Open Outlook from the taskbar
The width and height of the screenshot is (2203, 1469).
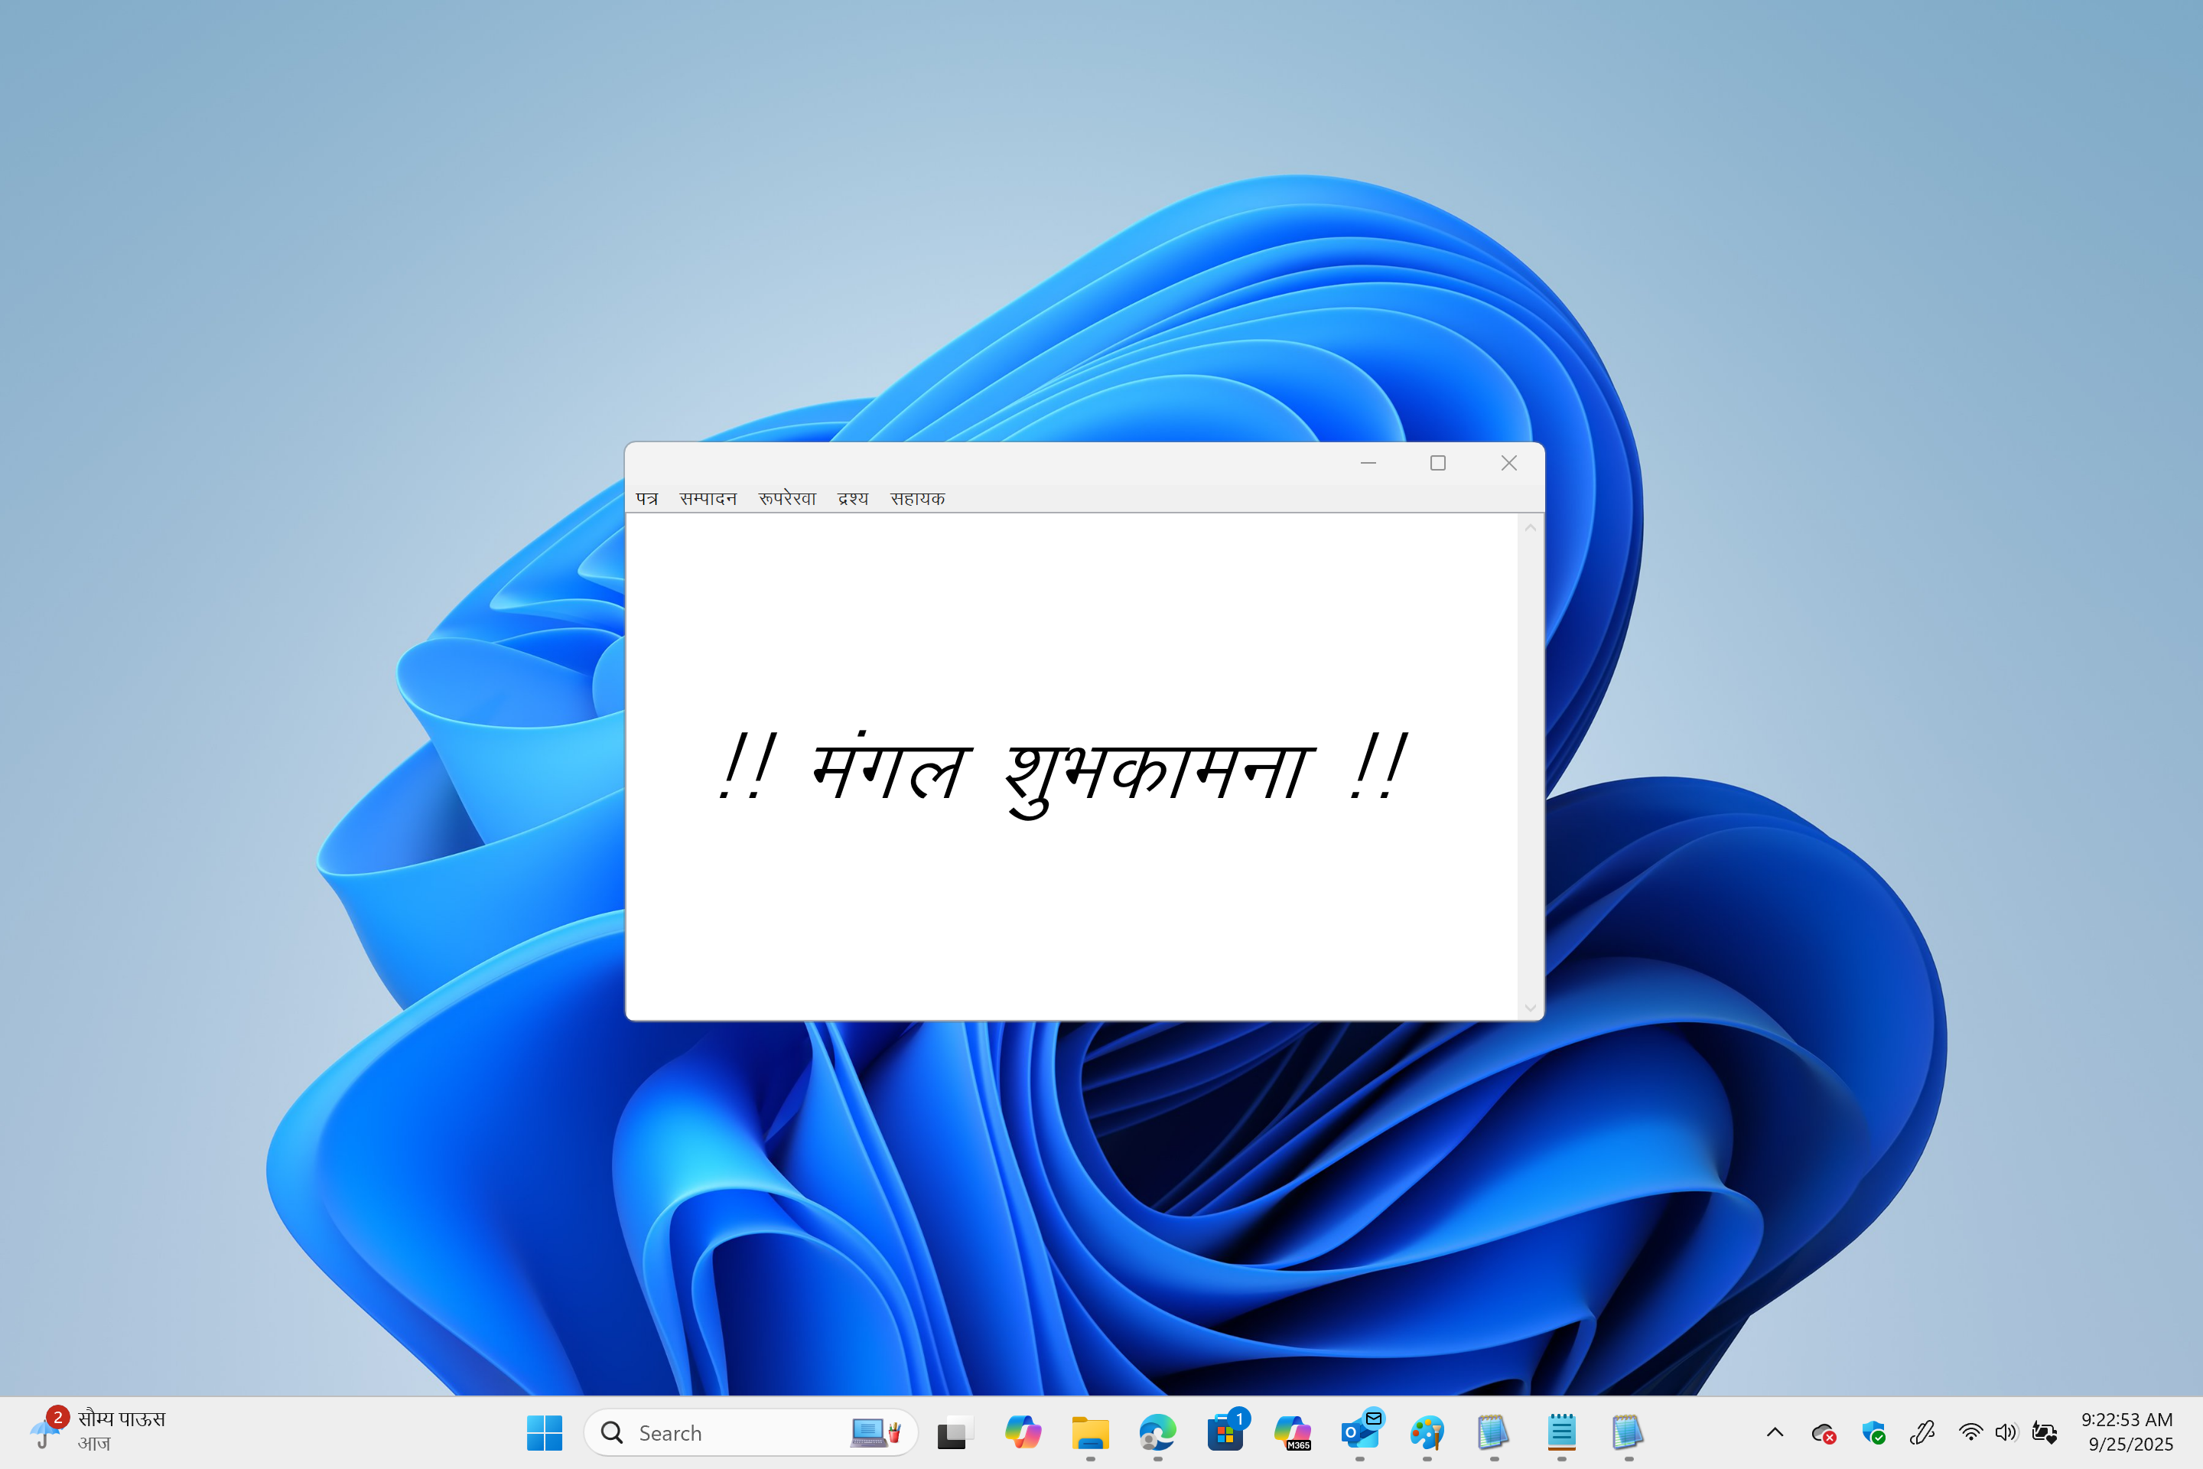(1360, 1432)
